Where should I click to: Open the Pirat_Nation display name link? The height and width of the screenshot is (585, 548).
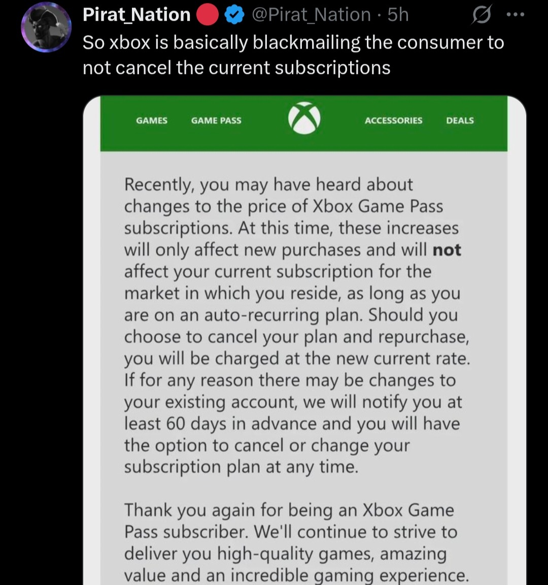[136, 15]
